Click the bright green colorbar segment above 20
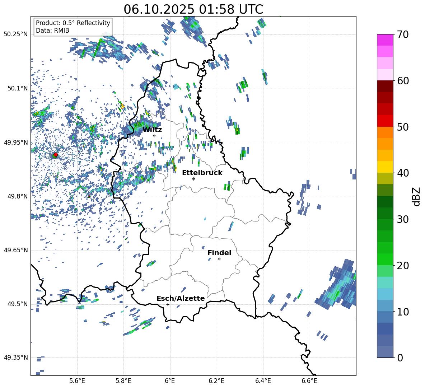This screenshot has height=388, width=425. [385, 259]
